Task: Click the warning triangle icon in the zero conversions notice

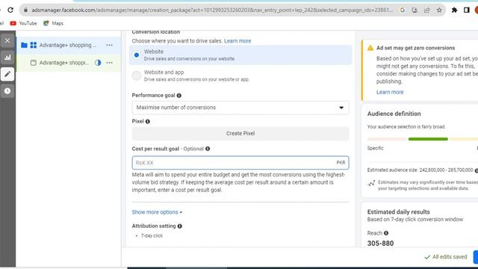Action: coord(370,48)
